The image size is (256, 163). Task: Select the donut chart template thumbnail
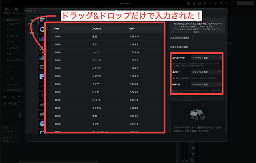[42, 29]
